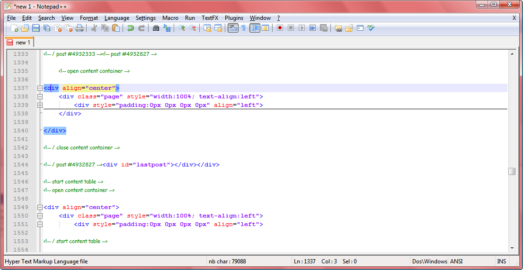The image size is (523, 270).
Task: Open the Language menu
Action: coord(117,18)
